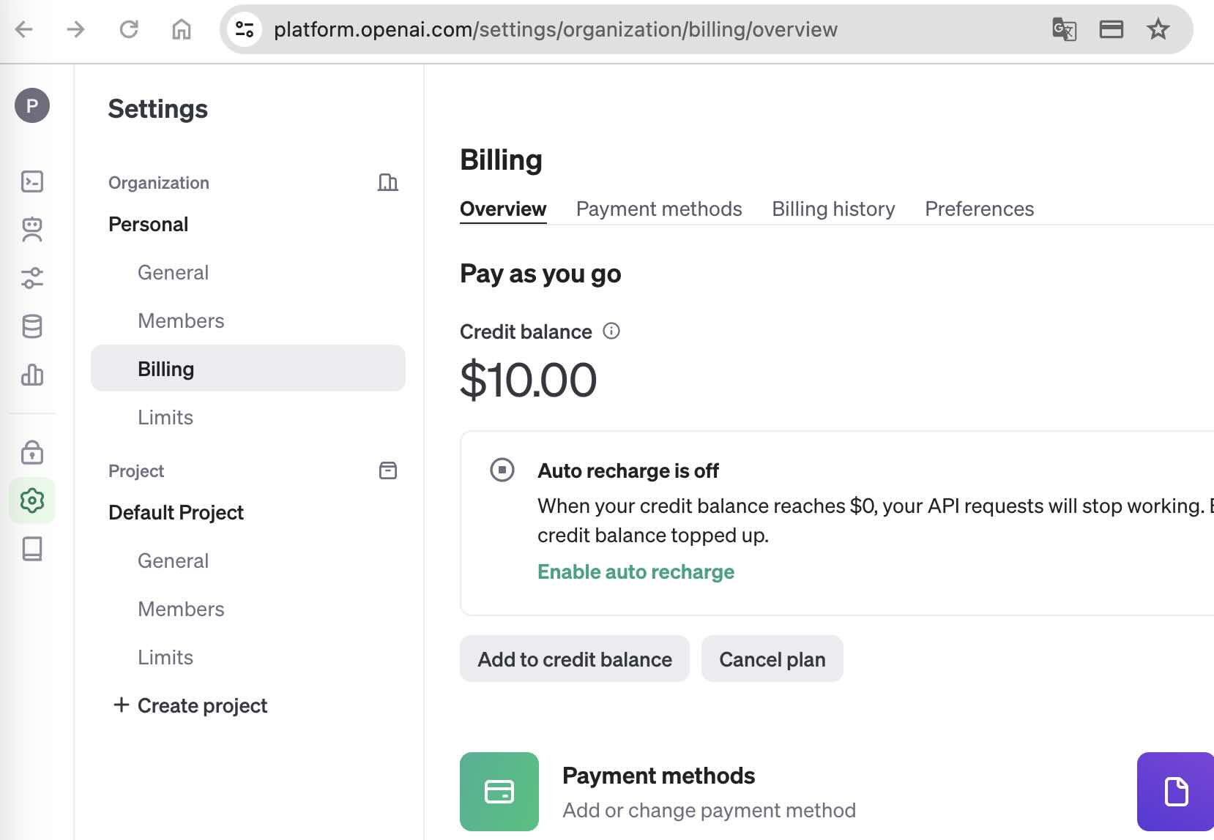Open the Docs book icon in sidebar
The height and width of the screenshot is (840, 1214).
tap(32, 549)
